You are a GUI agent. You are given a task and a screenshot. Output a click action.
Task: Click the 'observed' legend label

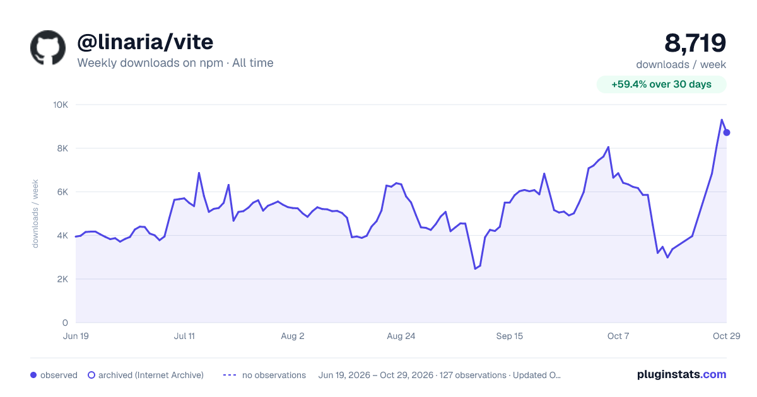59,375
